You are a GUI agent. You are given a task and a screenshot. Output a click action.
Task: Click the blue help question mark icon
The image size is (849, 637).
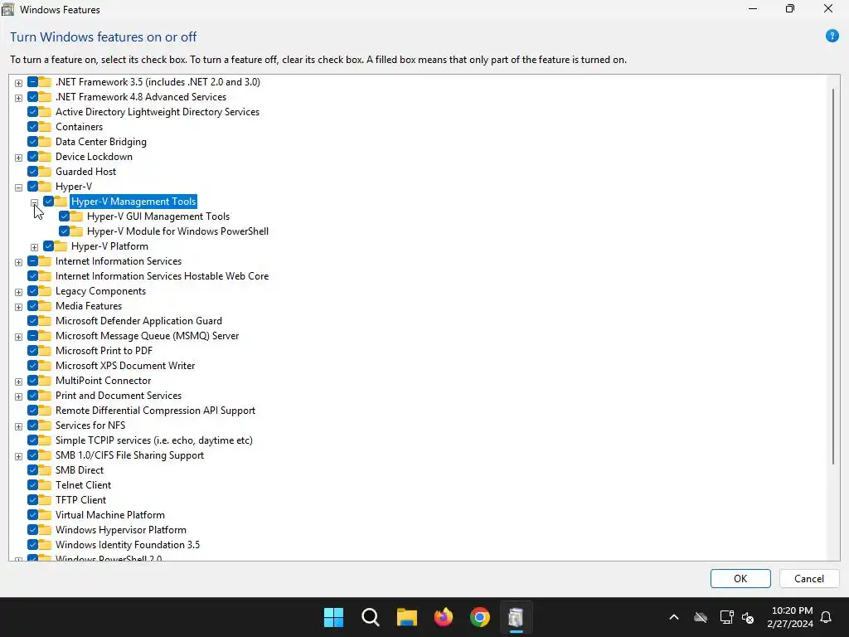click(832, 36)
